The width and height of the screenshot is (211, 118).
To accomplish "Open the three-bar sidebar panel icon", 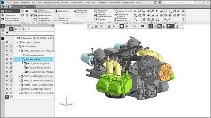I will tap(3, 39).
